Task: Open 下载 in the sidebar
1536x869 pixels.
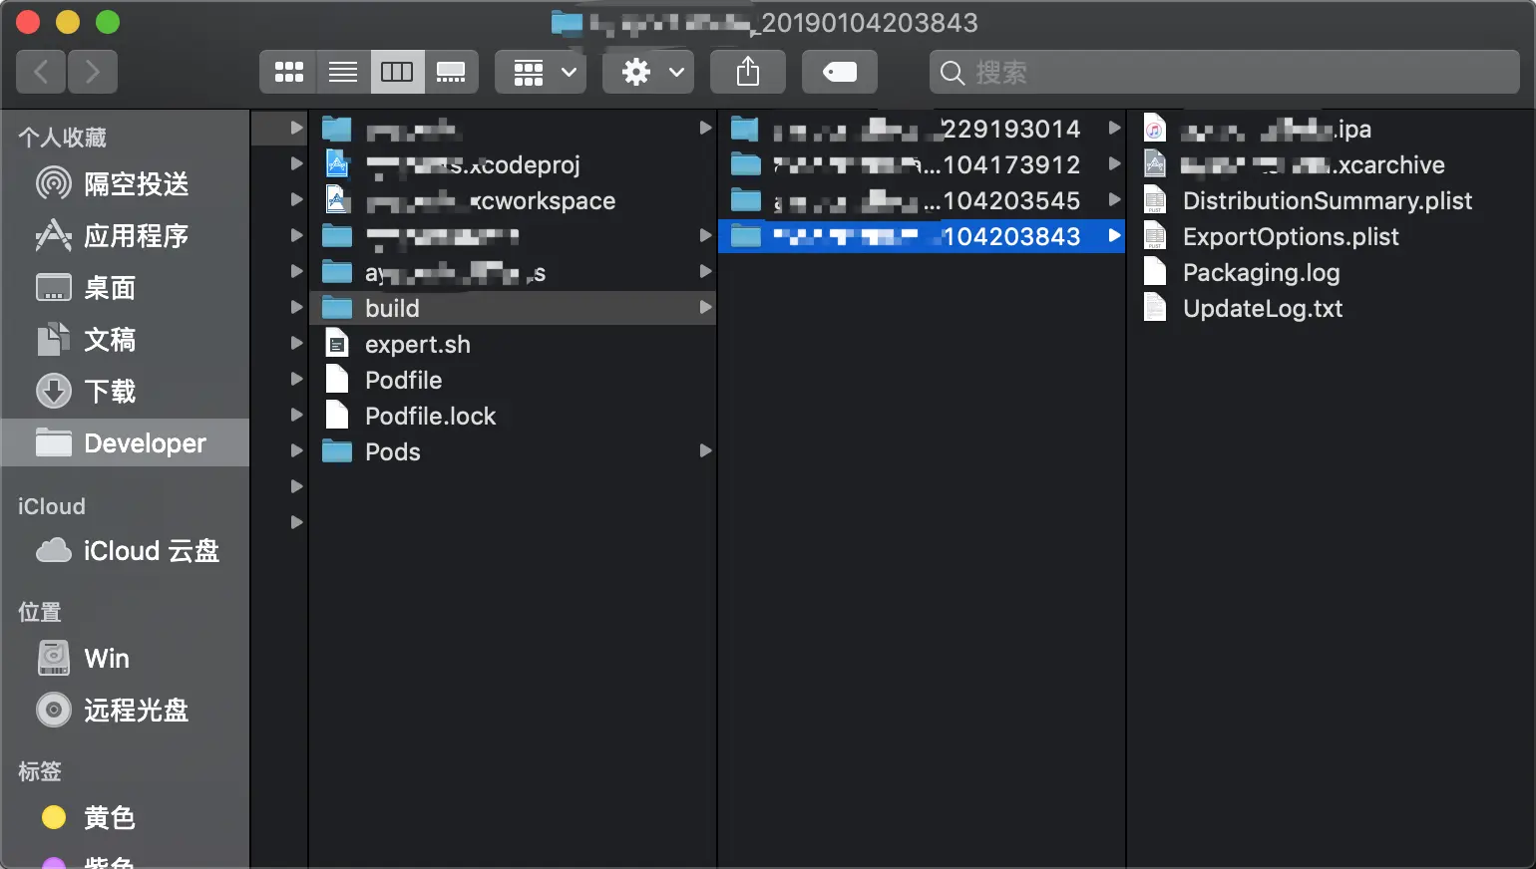Action: point(126,392)
